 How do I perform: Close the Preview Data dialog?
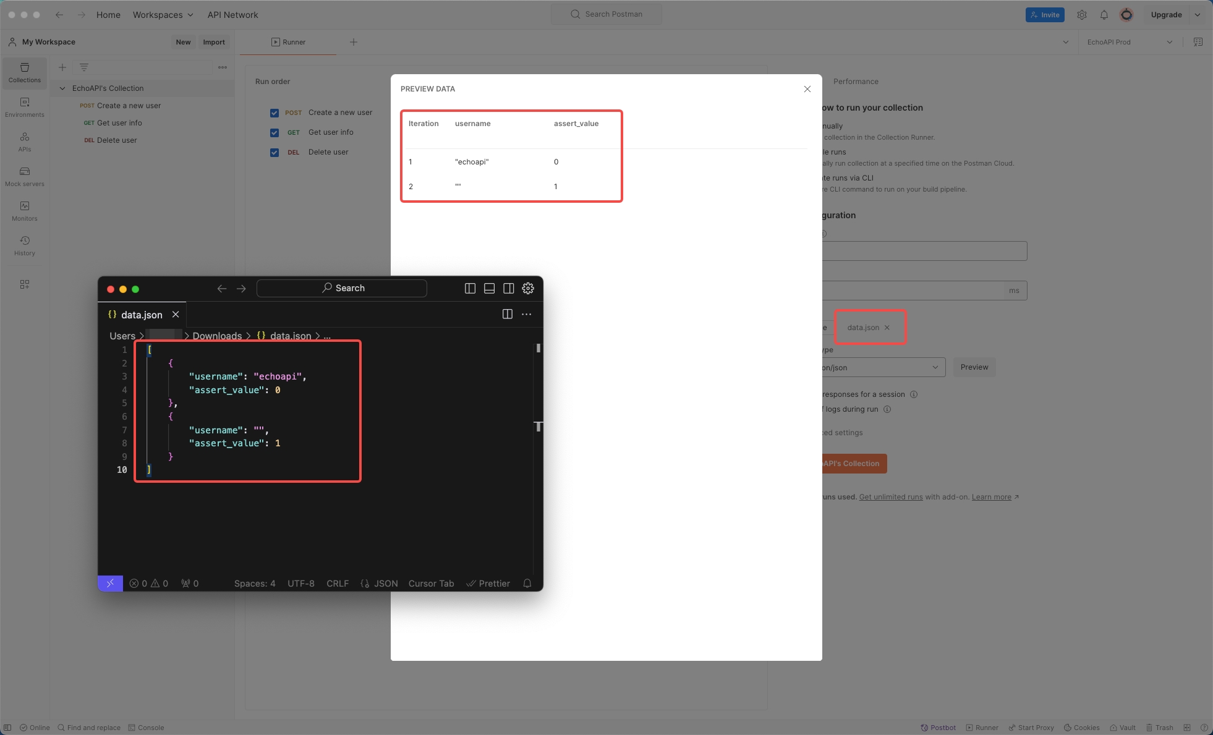(x=807, y=89)
